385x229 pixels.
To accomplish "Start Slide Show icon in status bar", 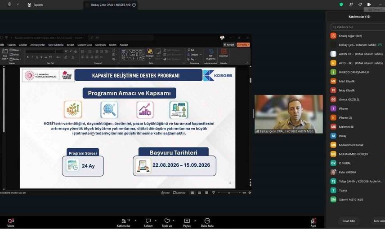I will click(214, 193).
